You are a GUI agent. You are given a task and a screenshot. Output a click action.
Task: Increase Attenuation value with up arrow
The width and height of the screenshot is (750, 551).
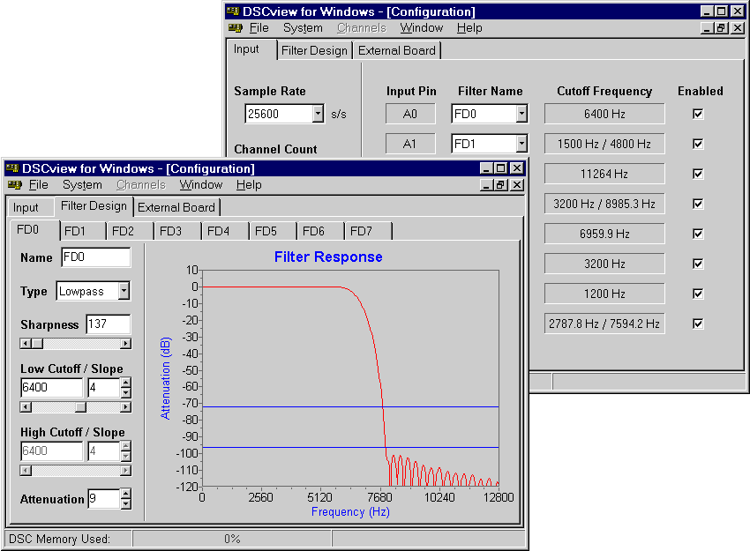(x=126, y=494)
